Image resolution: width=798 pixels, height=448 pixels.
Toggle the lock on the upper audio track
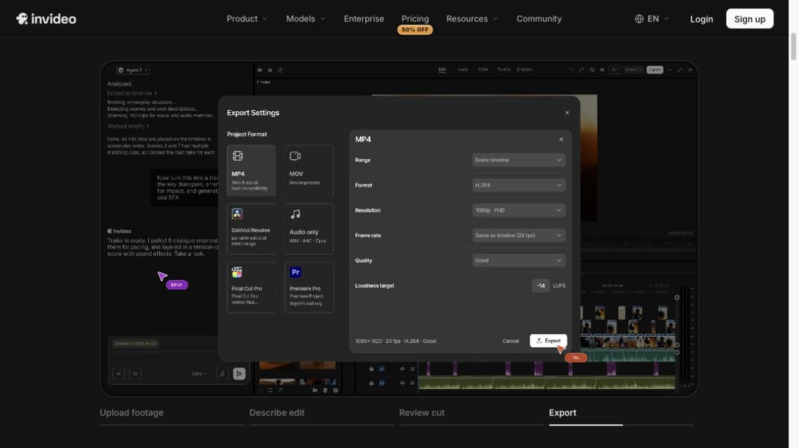tap(371, 368)
